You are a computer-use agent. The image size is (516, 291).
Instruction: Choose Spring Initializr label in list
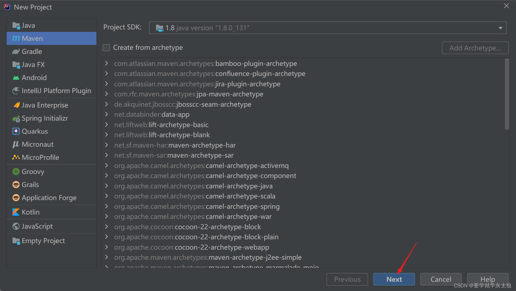(45, 118)
